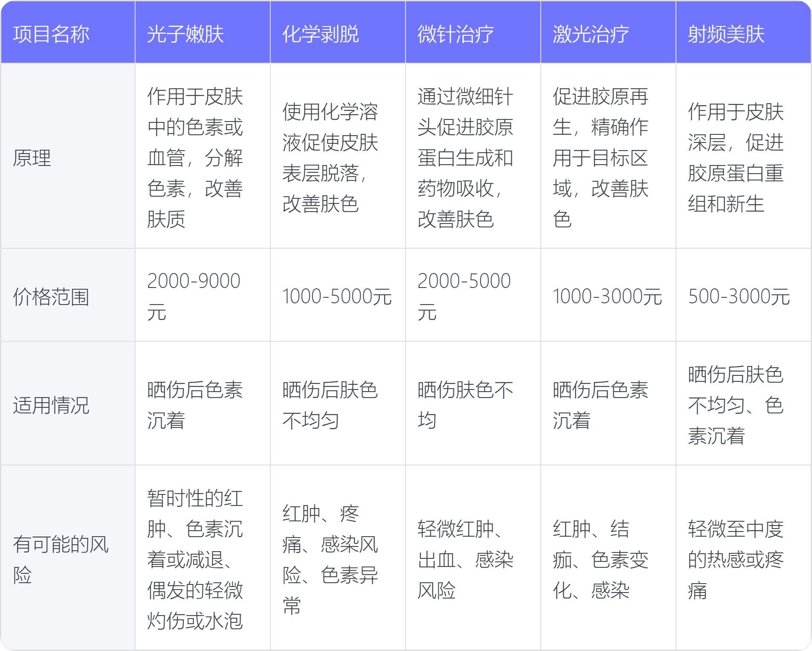Select the 1000-5000元 price cell
This screenshot has width=812, height=651.
(x=337, y=296)
